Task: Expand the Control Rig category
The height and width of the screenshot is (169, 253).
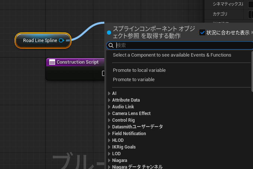Action: 109,120
